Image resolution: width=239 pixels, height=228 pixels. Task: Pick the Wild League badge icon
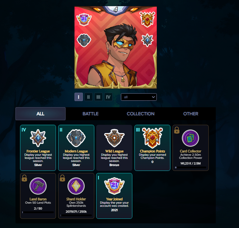[x=114, y=138]
